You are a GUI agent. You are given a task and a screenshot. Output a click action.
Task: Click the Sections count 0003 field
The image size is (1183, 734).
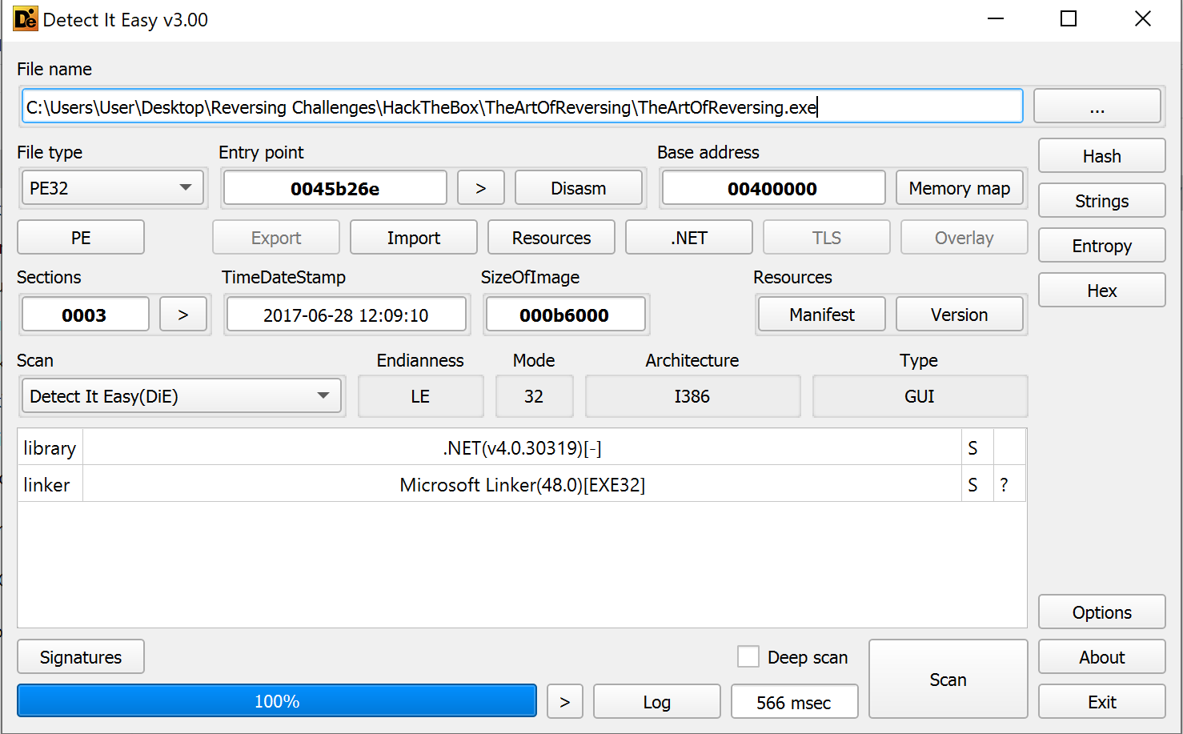tap(85, 314)
